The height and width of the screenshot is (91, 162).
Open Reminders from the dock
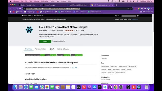click(x=73, y=87)
